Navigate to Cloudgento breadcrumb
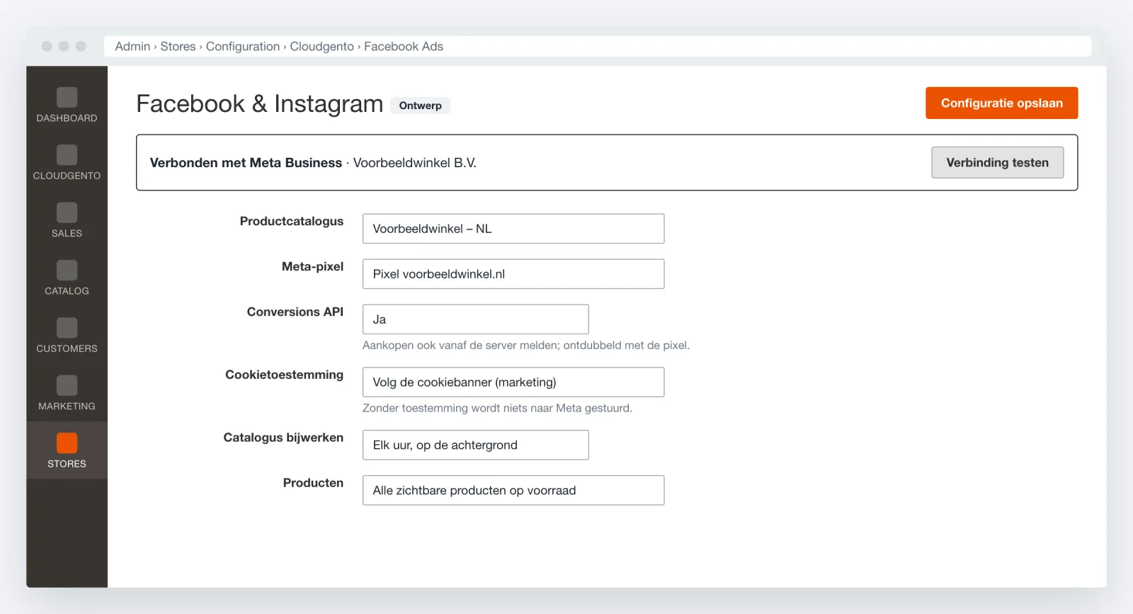1133x614 pixels. (321, 46)
